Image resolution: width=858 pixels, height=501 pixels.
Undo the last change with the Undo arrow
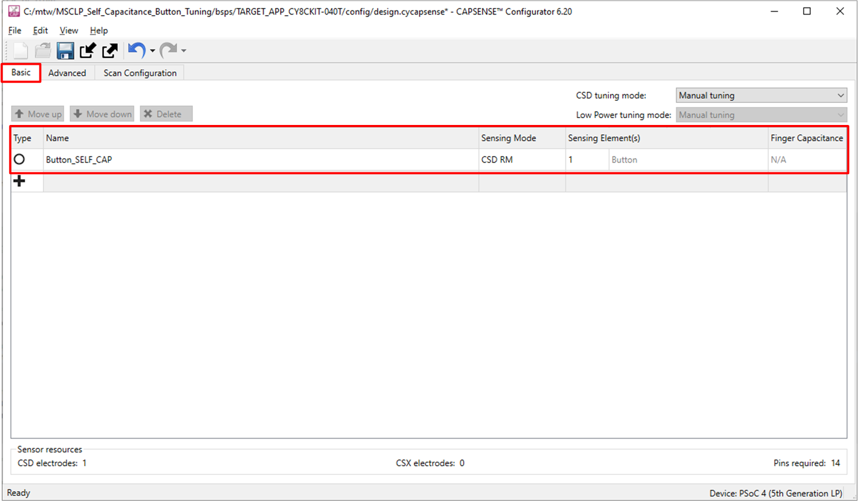137,51
